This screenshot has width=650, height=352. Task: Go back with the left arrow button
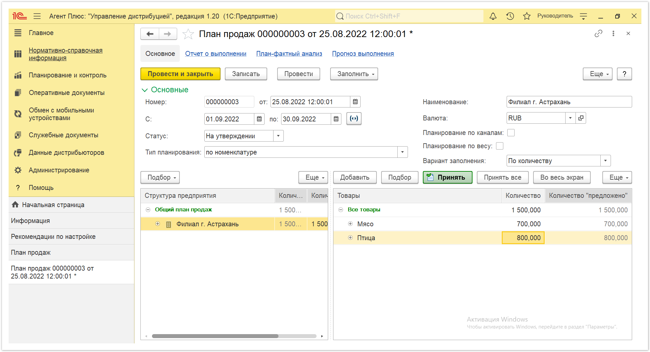coord(150,34)
